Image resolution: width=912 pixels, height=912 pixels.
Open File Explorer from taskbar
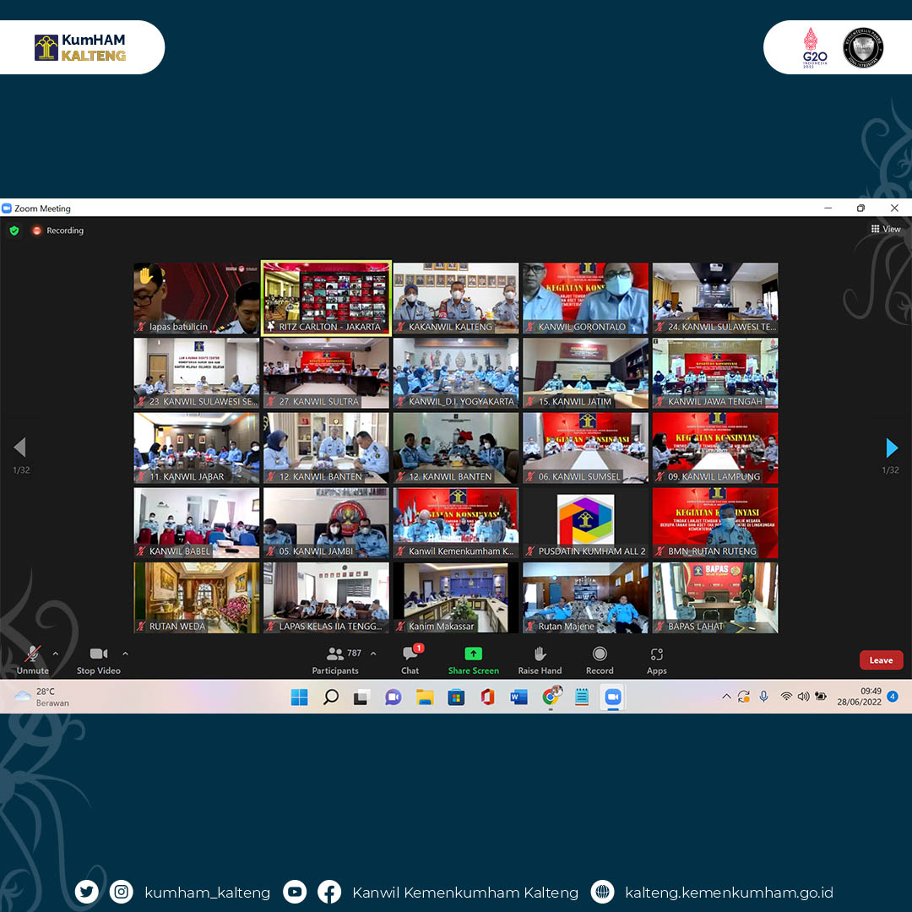425,697
